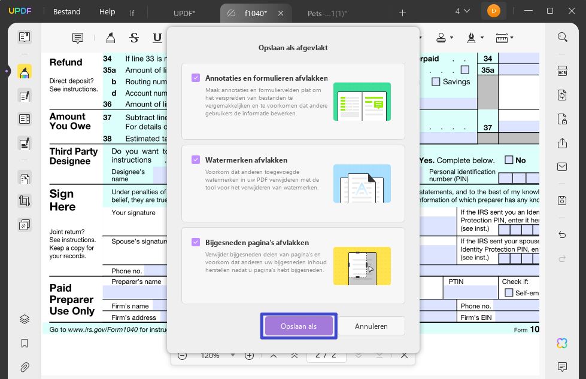The height and width of the screenshot is (379, 586).
Task: Click the UPDF logo
Action: [20, 11]
